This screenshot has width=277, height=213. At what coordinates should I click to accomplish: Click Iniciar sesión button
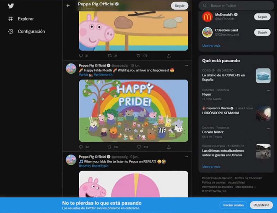pyautogui.click(x=233, y=205)
